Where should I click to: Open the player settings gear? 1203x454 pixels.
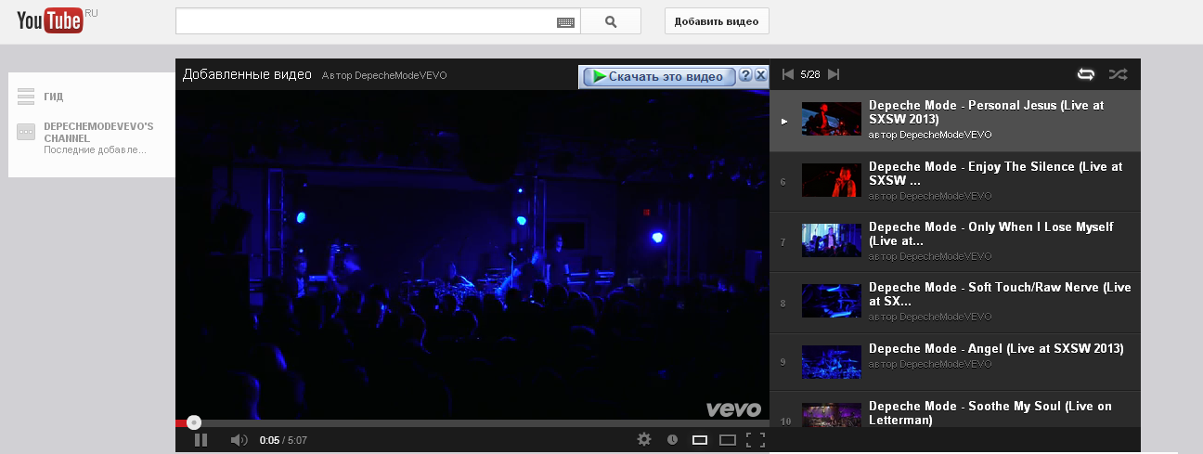coord(644,440)
